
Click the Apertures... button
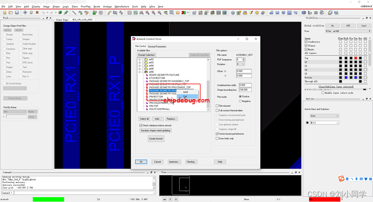click(x=174, y=162)
